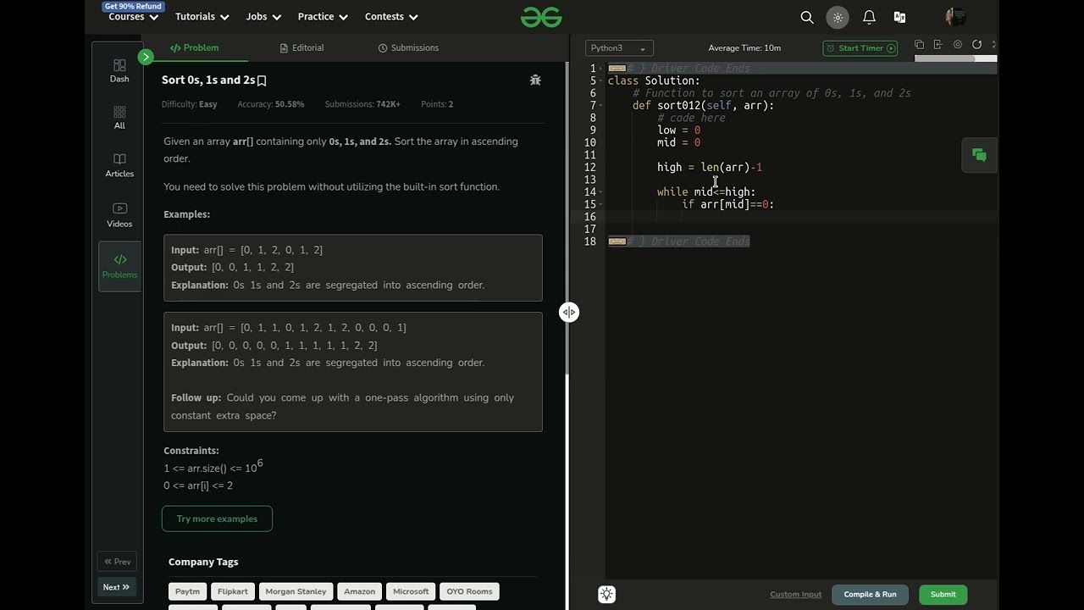
Task: Expand the Practice menu
Action: pyautogui.click(x=322, y=17)
